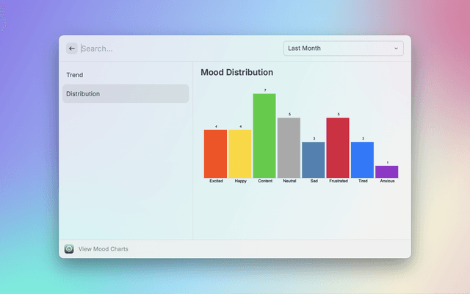Viewport: 470px width, 294px height.
Task: Click the dropdown chevron arrow
Action: 397,49
